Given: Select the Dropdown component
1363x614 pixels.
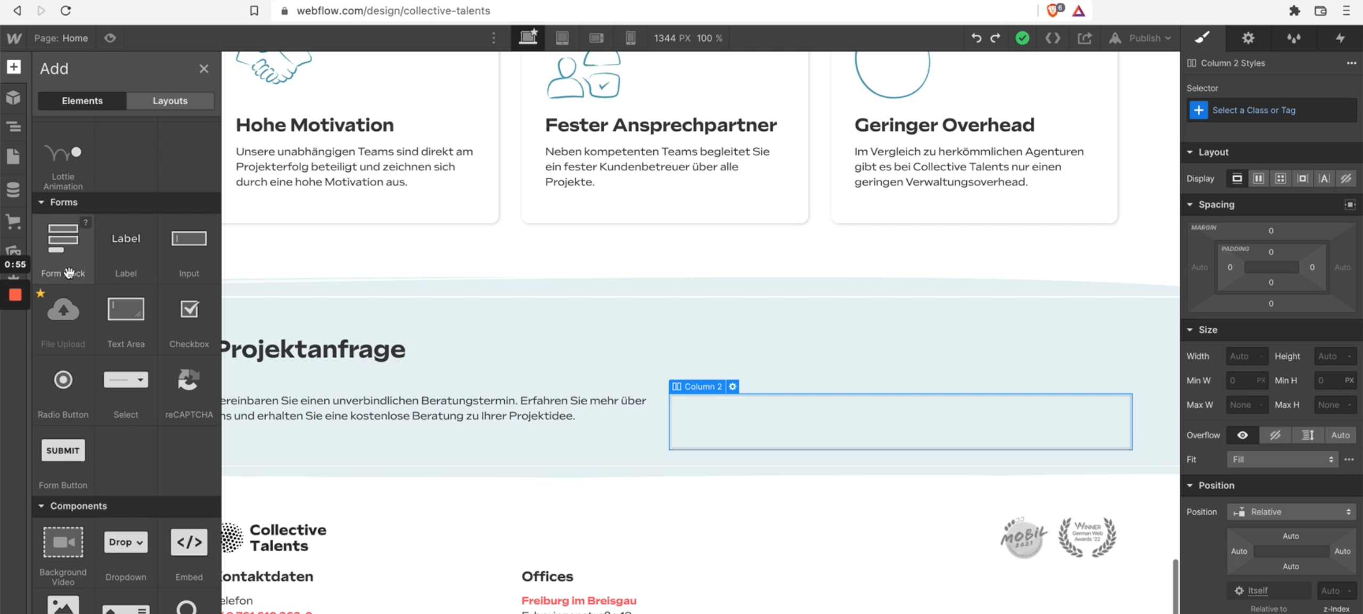Looking at the screenshot, I should pos(126,553).
